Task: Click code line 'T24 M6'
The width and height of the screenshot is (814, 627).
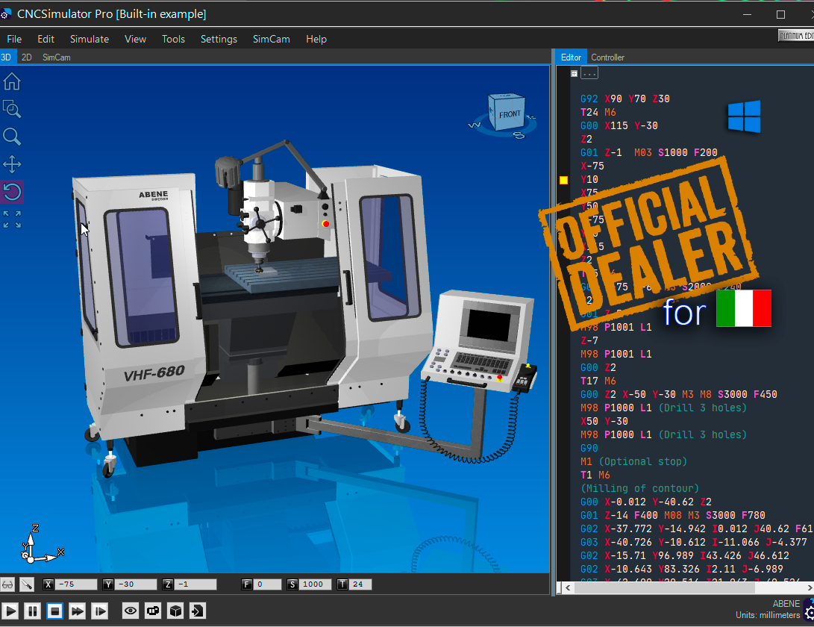Action: tap(598, 112)
